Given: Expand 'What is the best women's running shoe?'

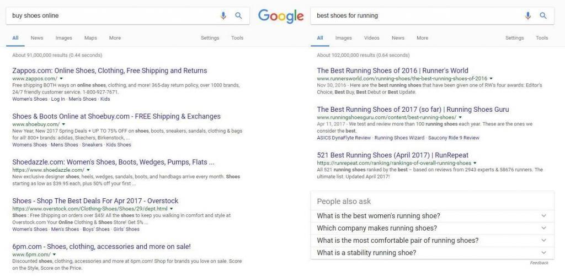Looking at the screenshot, I should tap(433, 216).
